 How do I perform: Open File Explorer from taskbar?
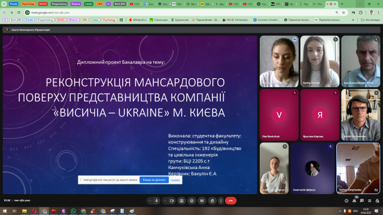pyautogui.click(x=25, y=211)
